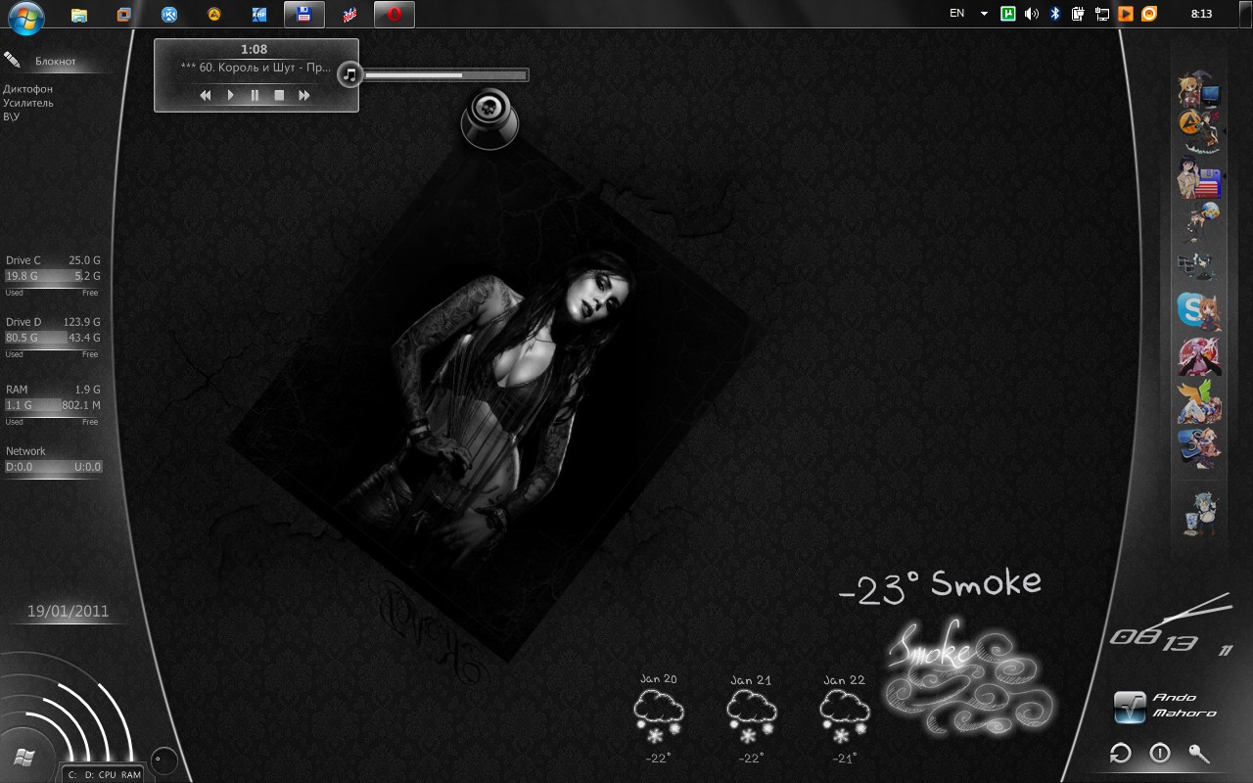The image size is (1253, 783).
Task: Click the Windows logo in arc meter
Action: [x=23, y=758]
